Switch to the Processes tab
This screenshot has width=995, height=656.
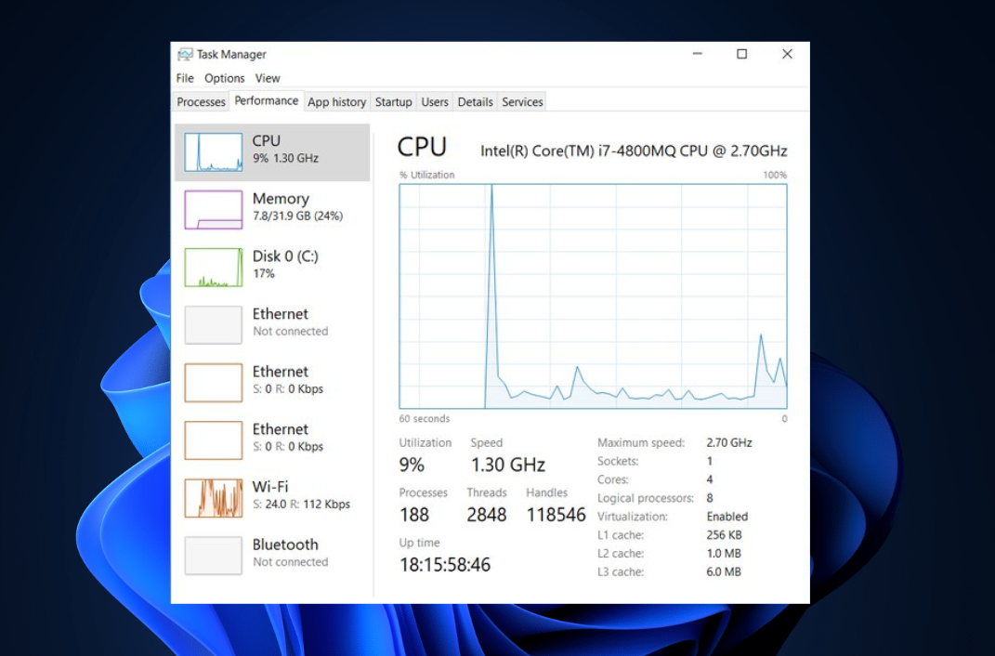click(x=202, y=101)
